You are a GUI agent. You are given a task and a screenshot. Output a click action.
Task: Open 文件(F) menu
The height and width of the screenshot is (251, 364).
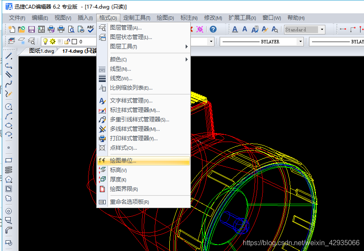point(17,18)
